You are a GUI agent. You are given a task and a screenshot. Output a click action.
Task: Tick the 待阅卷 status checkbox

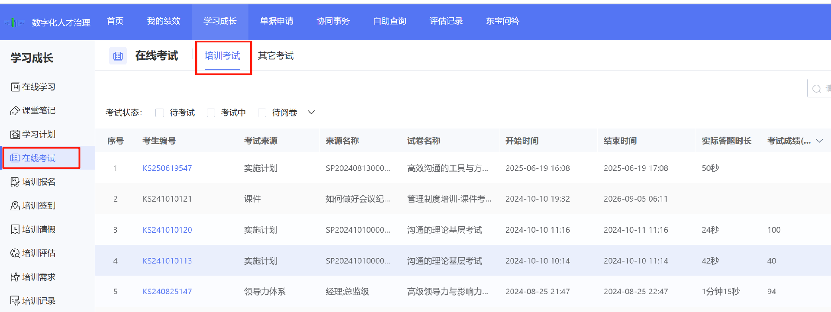coord(262,113)
